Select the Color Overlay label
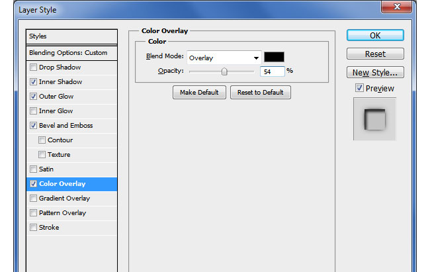The width and height of the screenshot is (430, 272). point(62,183)
